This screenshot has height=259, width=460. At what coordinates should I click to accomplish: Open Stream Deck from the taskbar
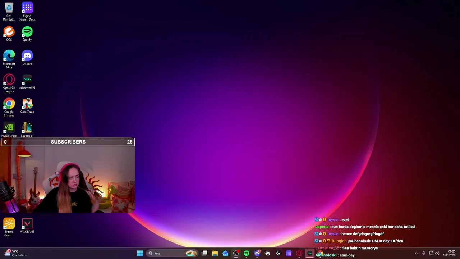pyautogui.click(x=289, y=253)
